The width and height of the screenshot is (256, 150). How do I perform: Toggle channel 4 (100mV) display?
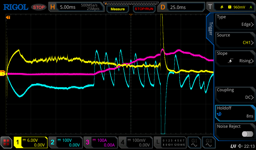click(135, 142)
